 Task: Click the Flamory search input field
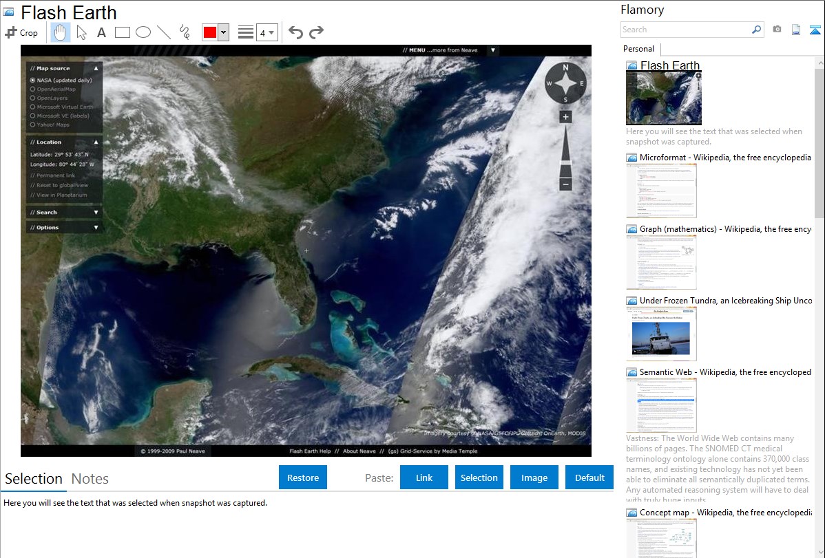tap(686, 30)
